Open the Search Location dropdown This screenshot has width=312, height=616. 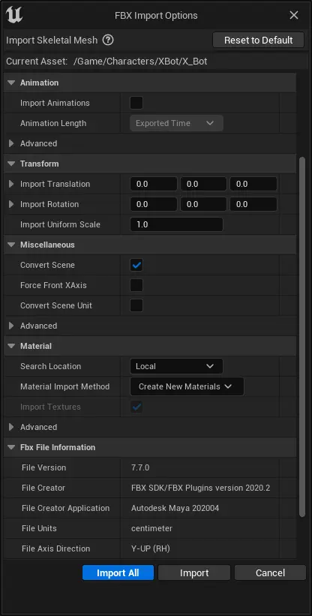click(176, 366)
